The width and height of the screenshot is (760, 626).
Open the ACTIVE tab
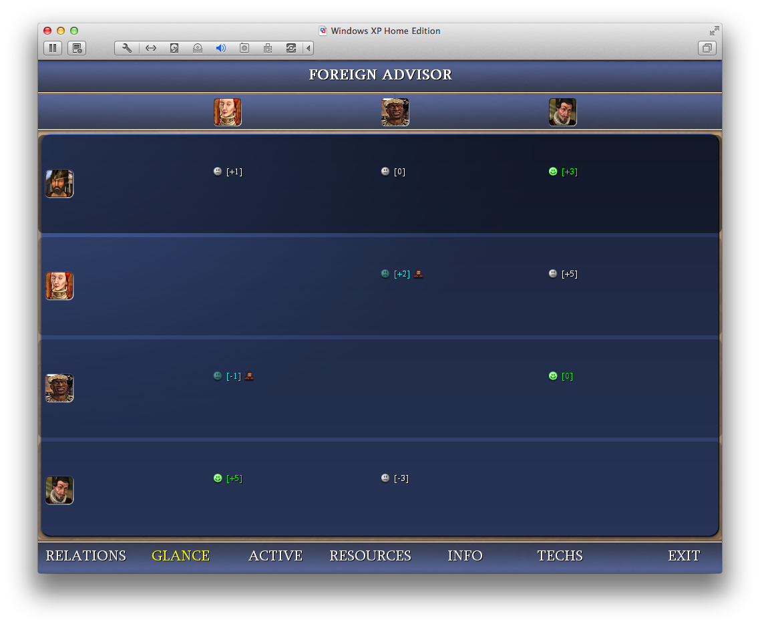(x=275, y=556)
